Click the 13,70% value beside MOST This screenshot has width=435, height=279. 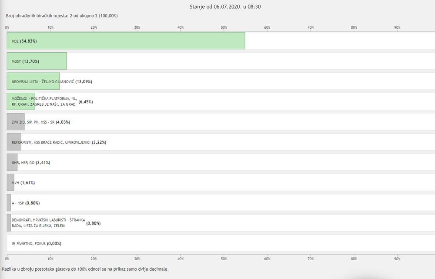[x=30, y=61]
